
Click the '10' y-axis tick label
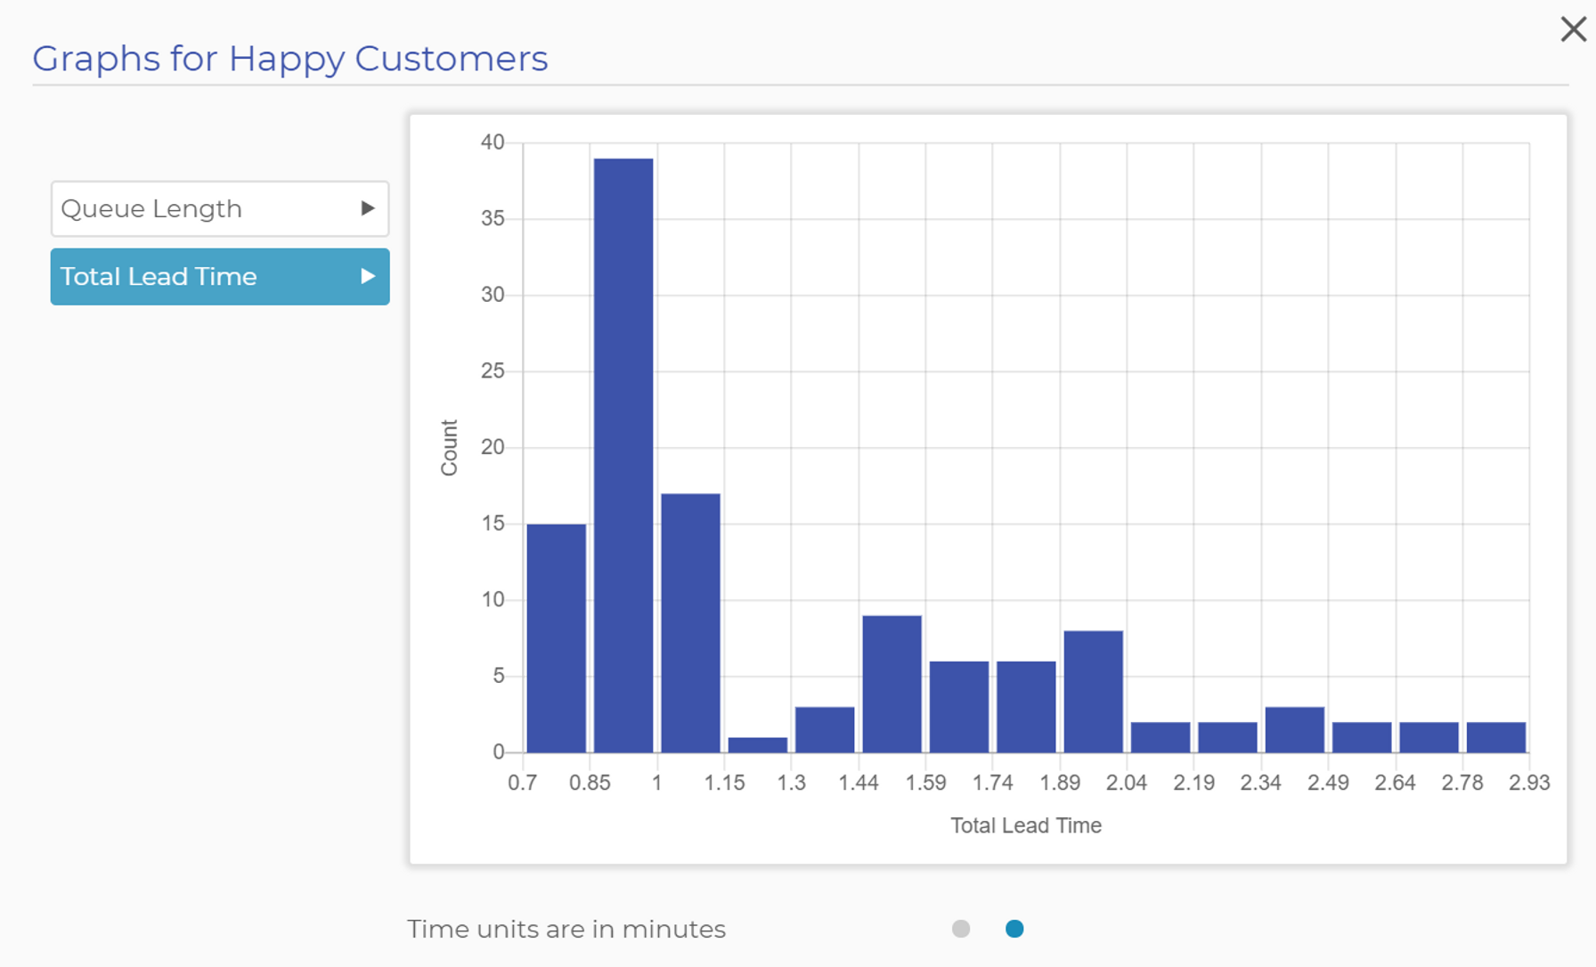click(x=493, y=600)
